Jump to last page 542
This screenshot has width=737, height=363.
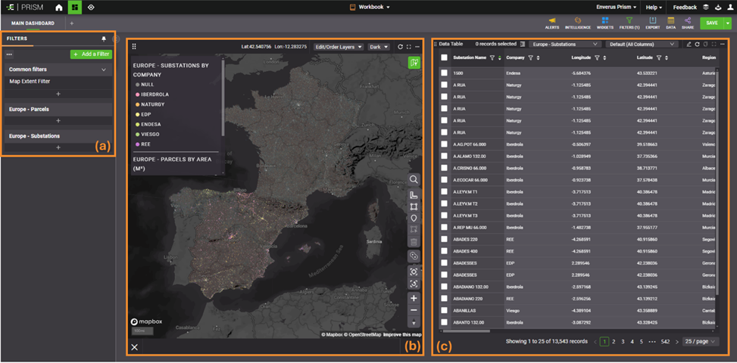pos(665,341)
